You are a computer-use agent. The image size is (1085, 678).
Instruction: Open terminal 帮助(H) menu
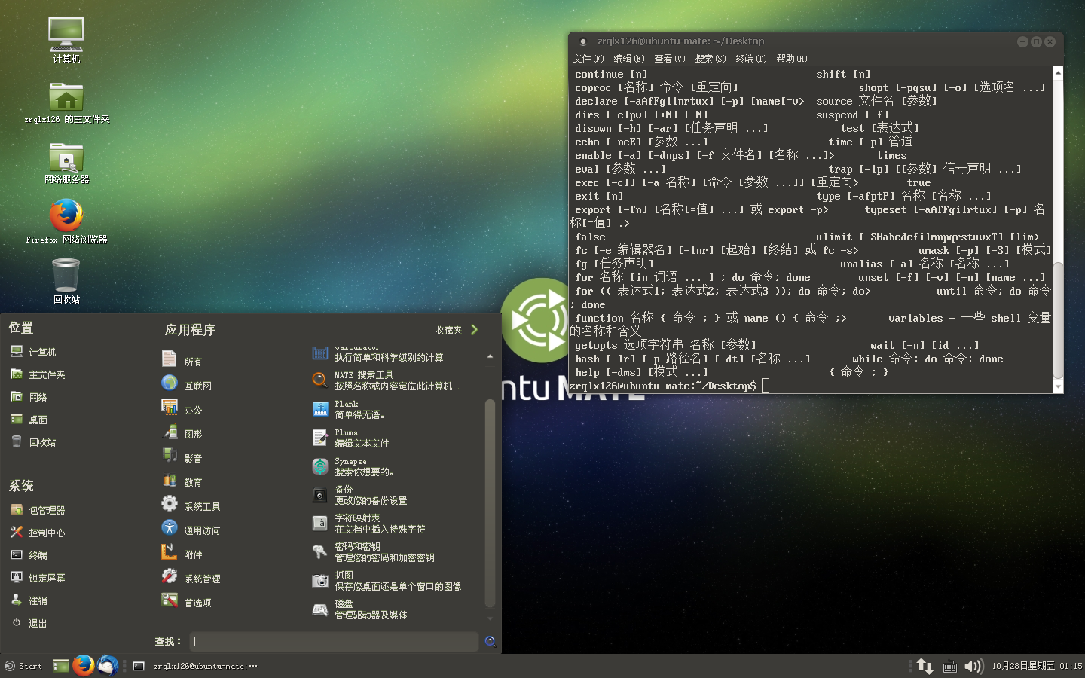pyautogui.click(x=792, y=59)
